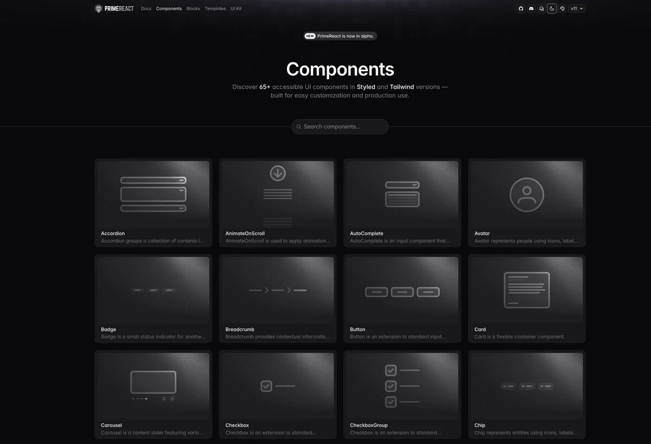Image resolution: width=651 pixels, height=444 pixels.
Task: Open the AutoComplete component card
Action: (403, 203)
